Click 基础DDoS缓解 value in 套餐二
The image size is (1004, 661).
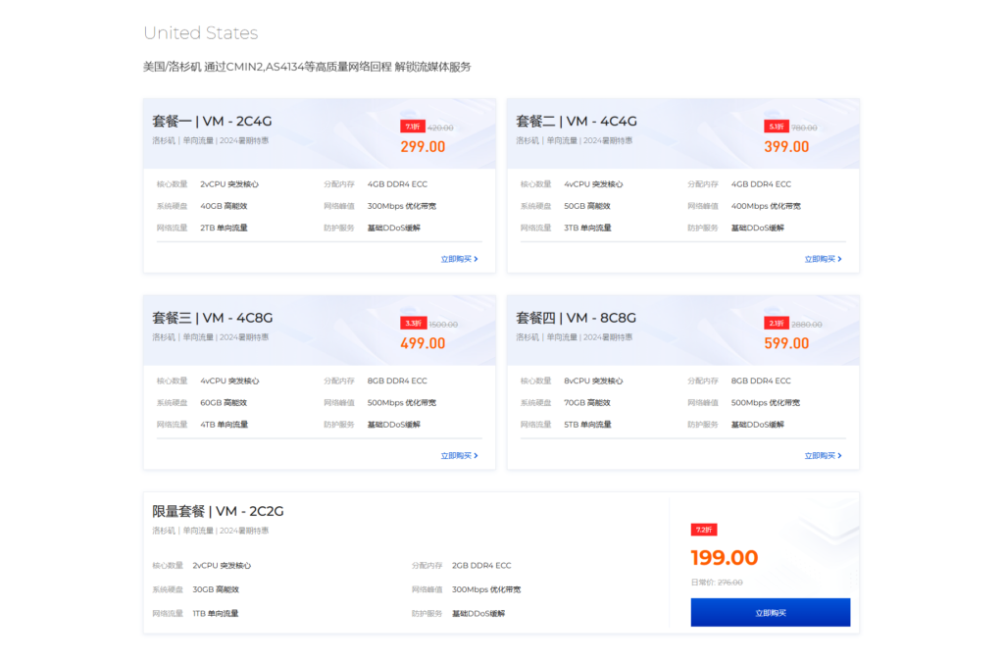point(758,229)
